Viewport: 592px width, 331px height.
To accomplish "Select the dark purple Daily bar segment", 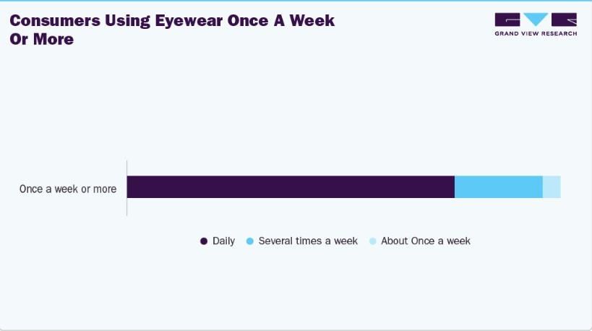I will (x=291, y=187).
